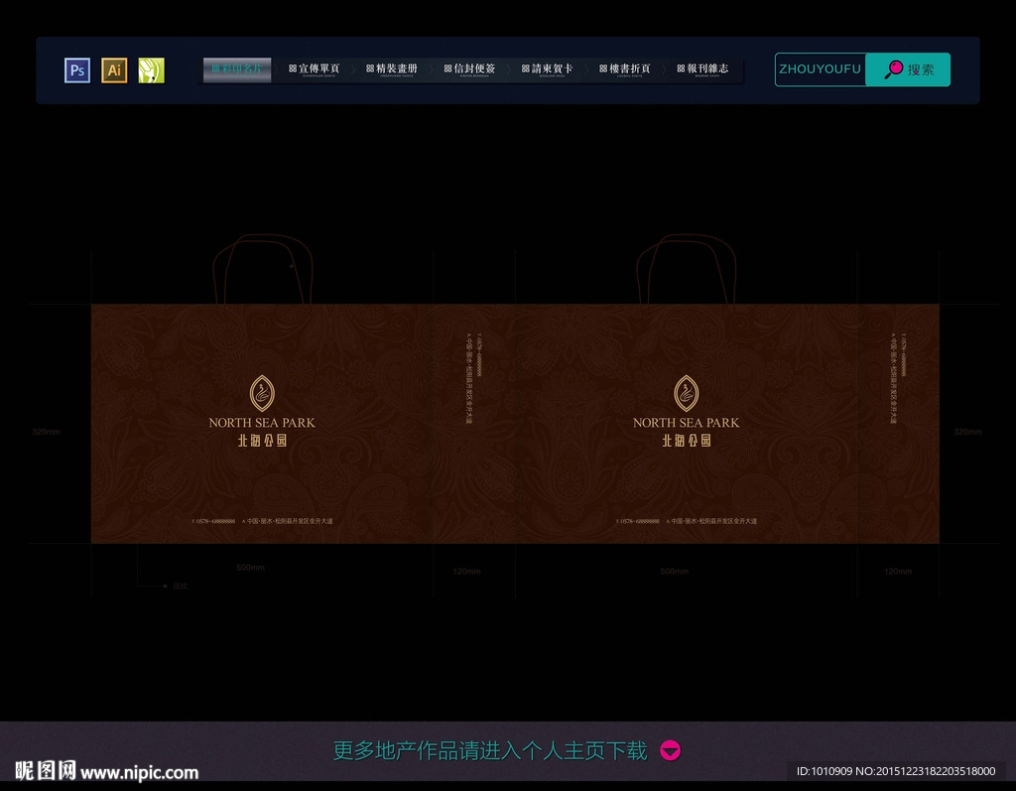
Task: Select the 彩印名片 tab
Action: click(x=237, y=69)
